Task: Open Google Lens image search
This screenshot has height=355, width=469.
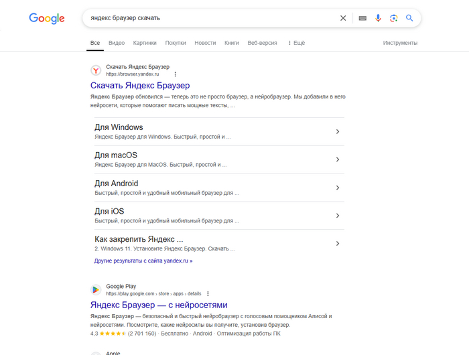Action: click(394, 18)
